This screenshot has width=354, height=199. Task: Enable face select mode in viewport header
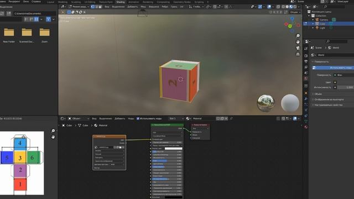click(x=100, y=7)
